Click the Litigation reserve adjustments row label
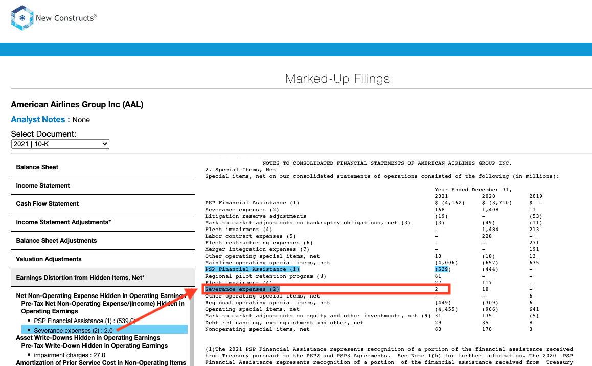This screenshot has height=366, width=592. (256, 216)
